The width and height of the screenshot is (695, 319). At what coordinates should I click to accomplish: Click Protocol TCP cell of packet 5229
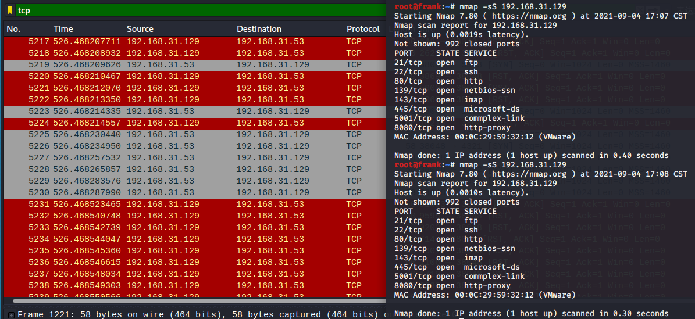coord(354,181)
